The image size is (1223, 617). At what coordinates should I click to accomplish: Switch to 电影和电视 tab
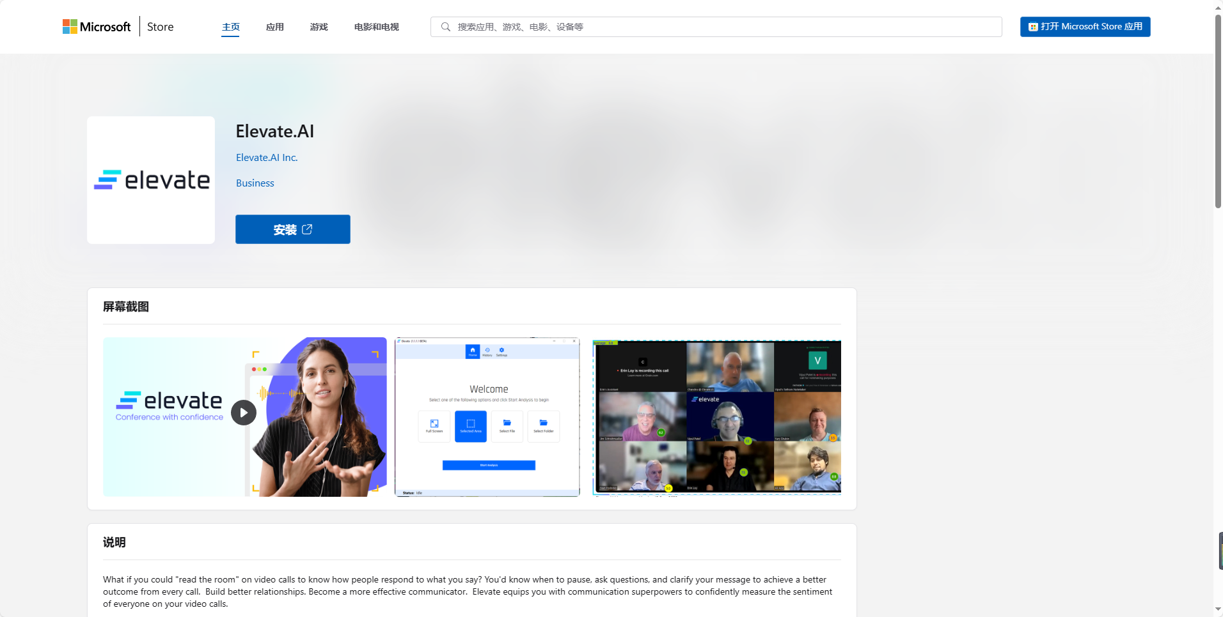(376, 27)
